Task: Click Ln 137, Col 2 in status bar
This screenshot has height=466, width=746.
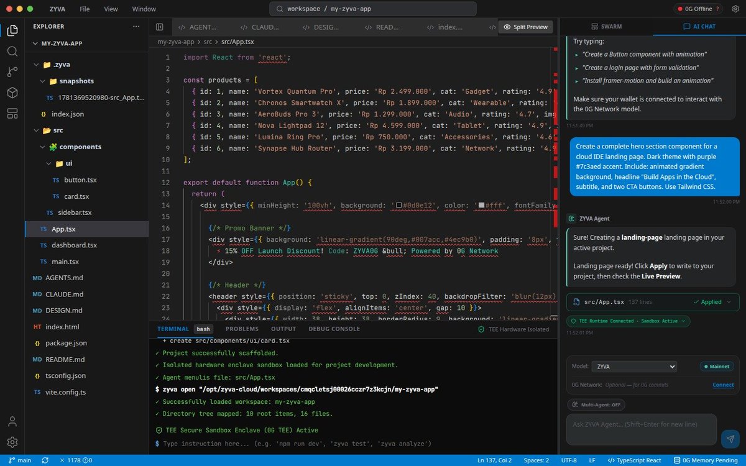Action: coord(494,460)
